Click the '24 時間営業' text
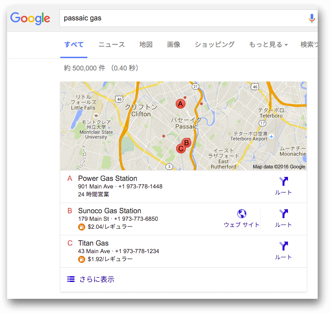331x313 pixels. (94, 195)
